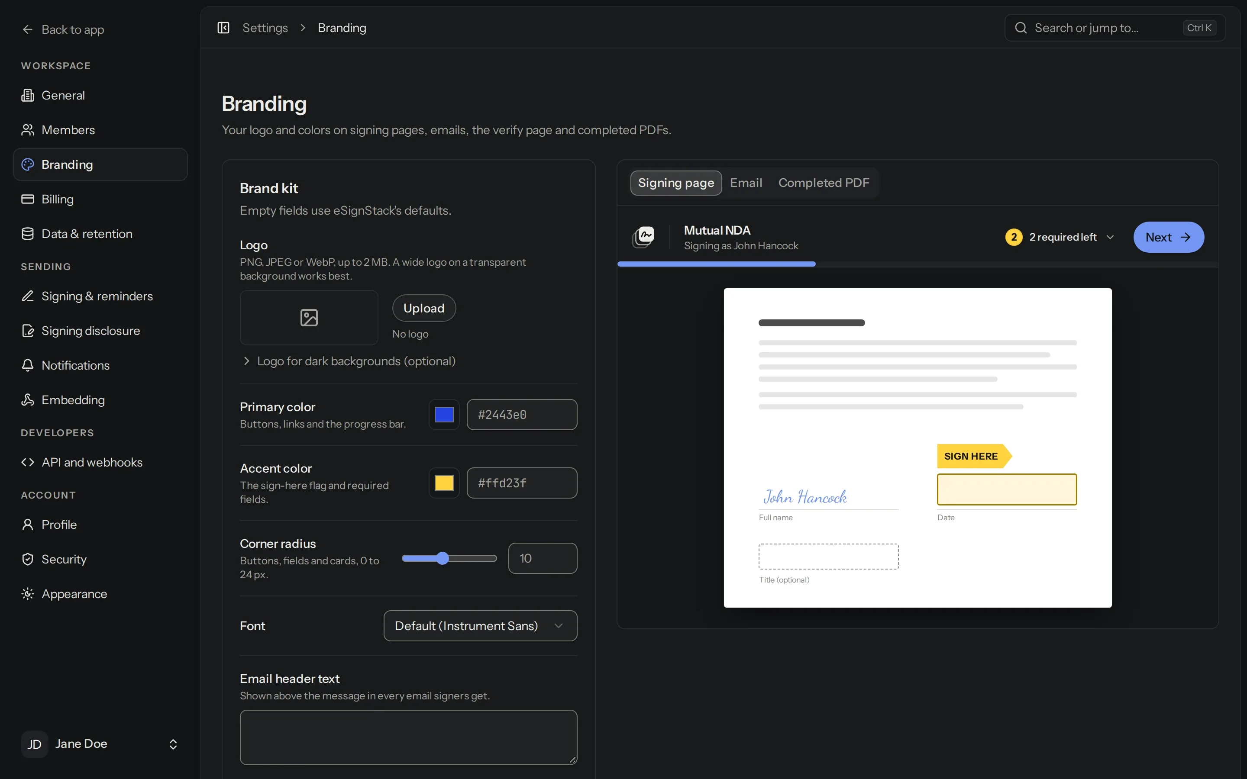This screenshot has width=1247, height=779.
Task: Click the Notifications bell icon
Action: click(x=28, y=365)
